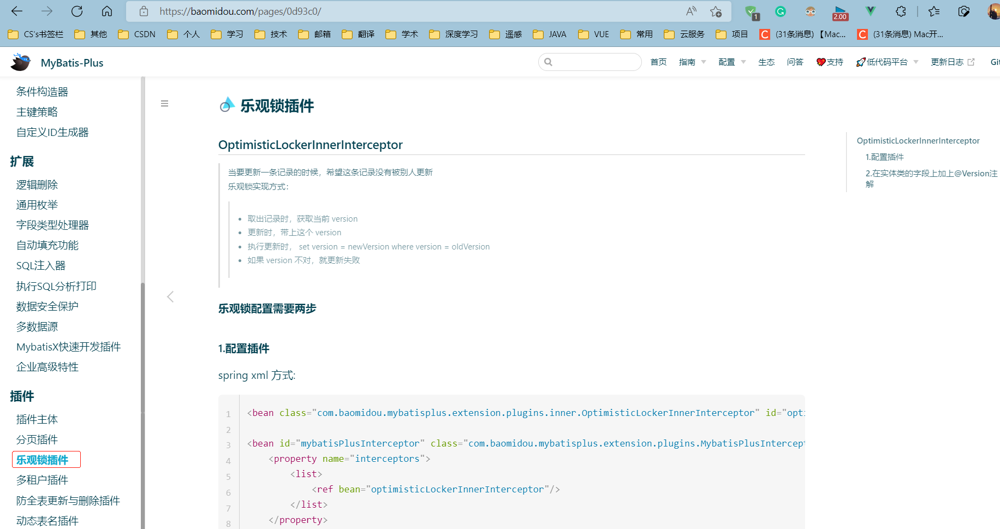Screen dimensions: 1000x529
Task: Open 执行SQL分析打印 in the sidebar
Action: [x=56, y=286]
